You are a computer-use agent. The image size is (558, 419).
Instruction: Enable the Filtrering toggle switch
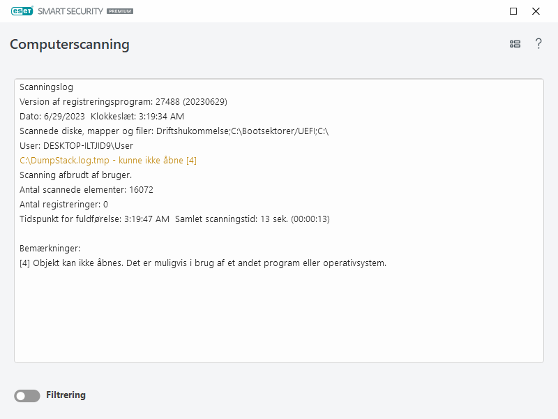tap(27, 396)
